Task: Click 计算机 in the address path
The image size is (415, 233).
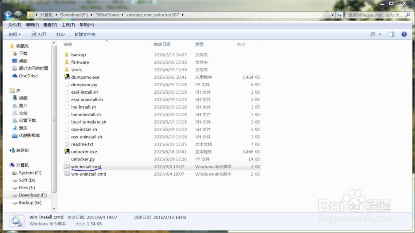Action: click(46, 15)
